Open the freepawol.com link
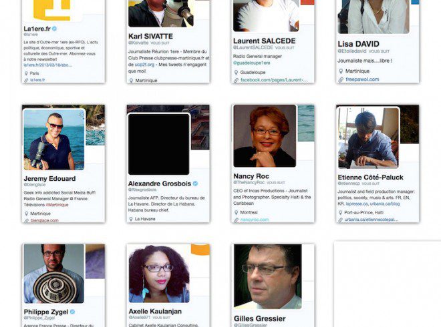Screen dimensions: 441x327 [362, 79]
